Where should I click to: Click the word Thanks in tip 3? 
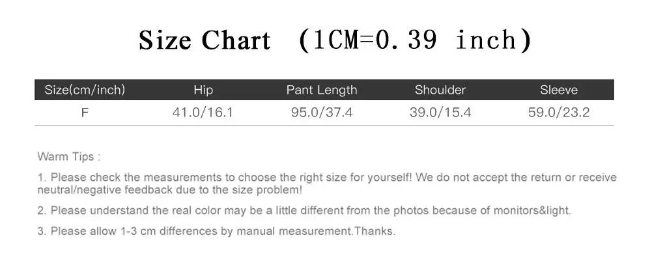(x=374, y=231)
